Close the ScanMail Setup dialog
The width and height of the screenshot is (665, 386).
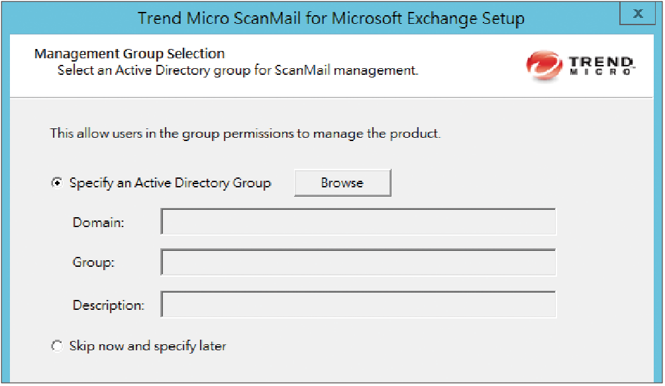pyautogui.click(x=637, y=13)
